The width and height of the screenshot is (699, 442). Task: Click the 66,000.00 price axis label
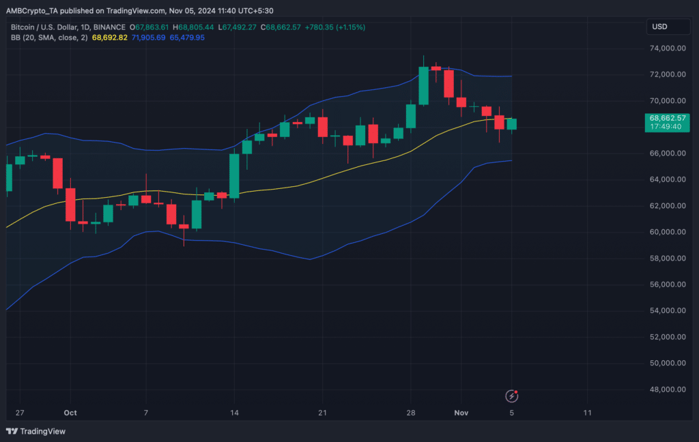668,153
